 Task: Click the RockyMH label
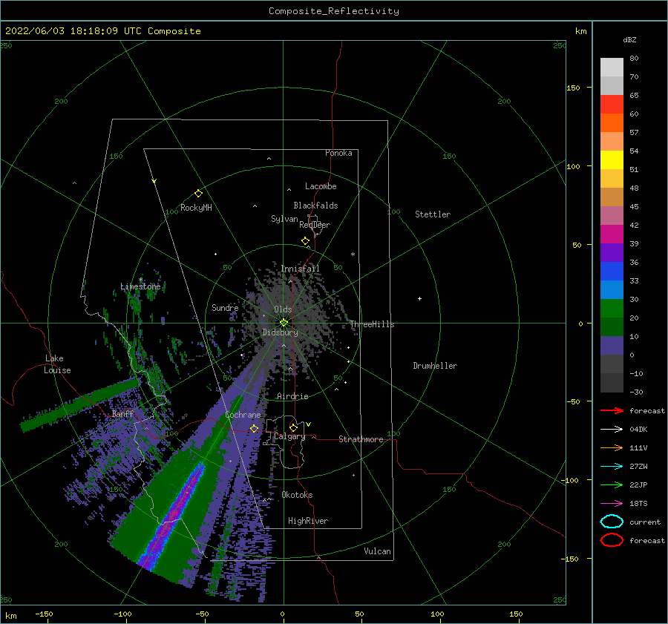coord(196,208)
